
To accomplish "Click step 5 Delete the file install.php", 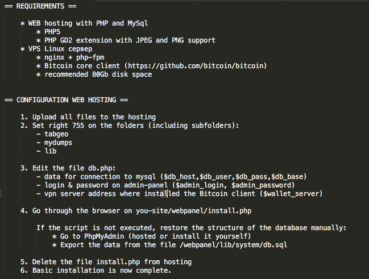I will point(106,262).
